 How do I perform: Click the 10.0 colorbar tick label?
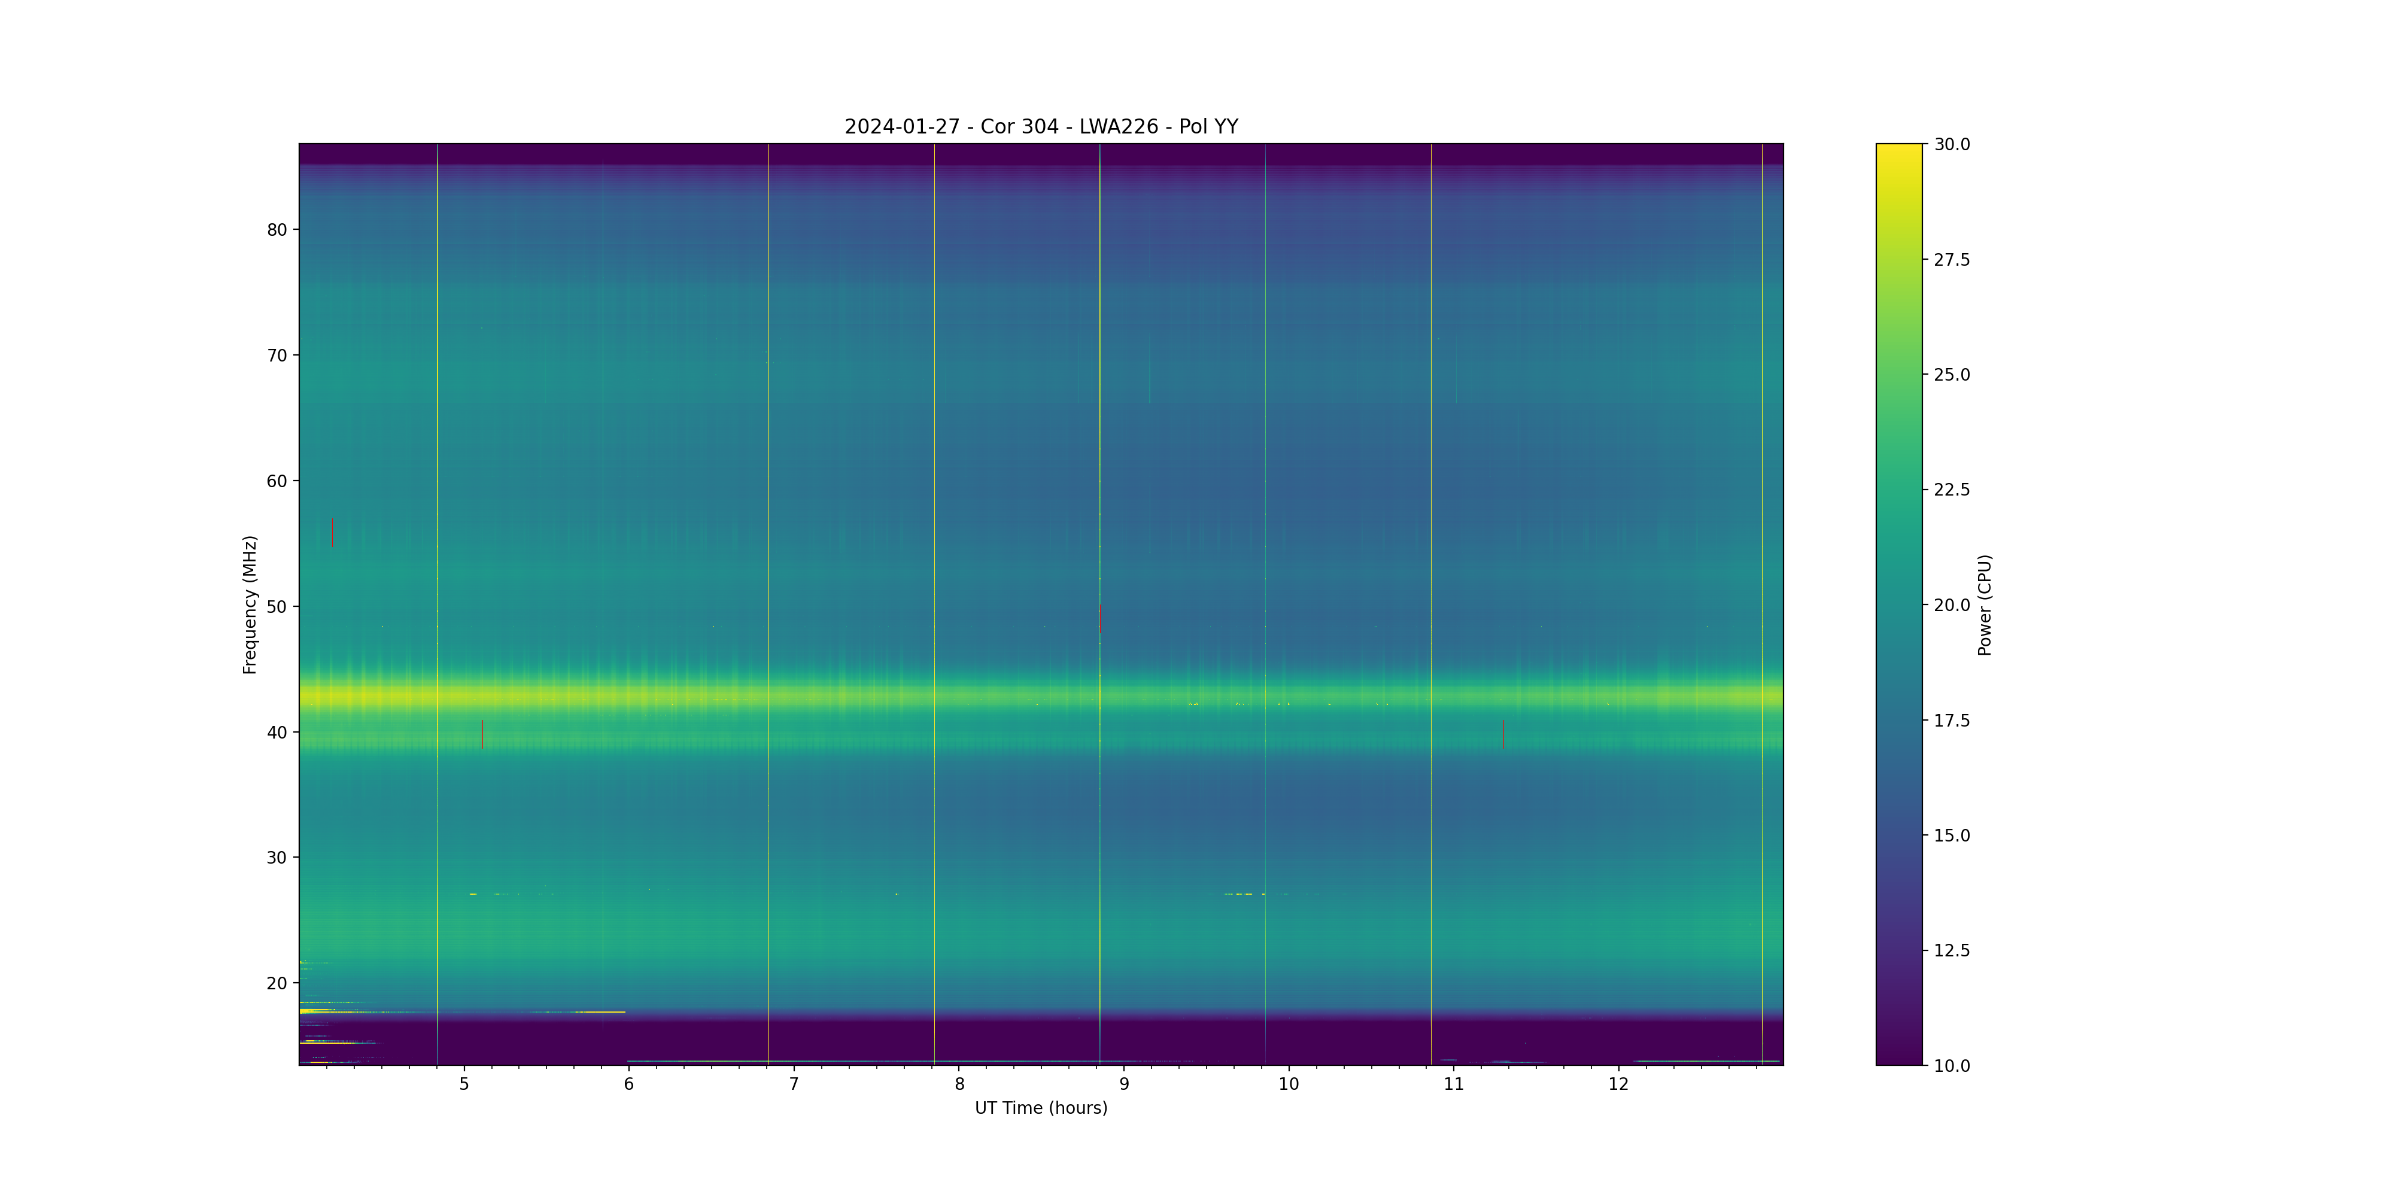pyautogui.click(x=1952, y=1066)
